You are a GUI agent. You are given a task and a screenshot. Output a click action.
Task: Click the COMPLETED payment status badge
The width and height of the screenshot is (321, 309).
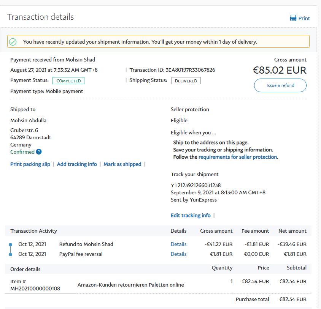pyautogui.click(x=68, y=80)
